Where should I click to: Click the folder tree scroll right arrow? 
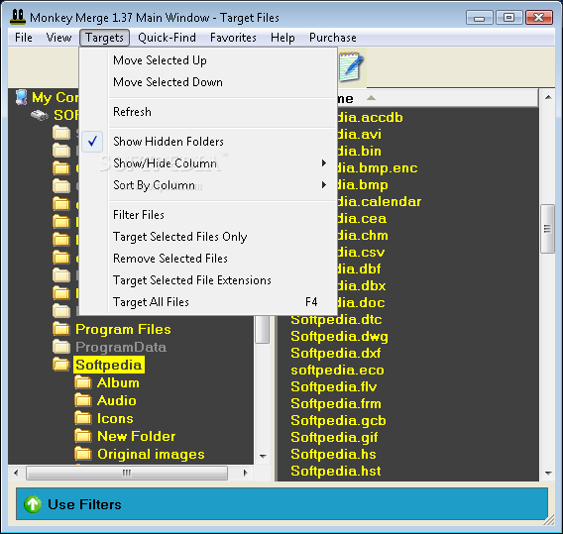pos(246,473)
